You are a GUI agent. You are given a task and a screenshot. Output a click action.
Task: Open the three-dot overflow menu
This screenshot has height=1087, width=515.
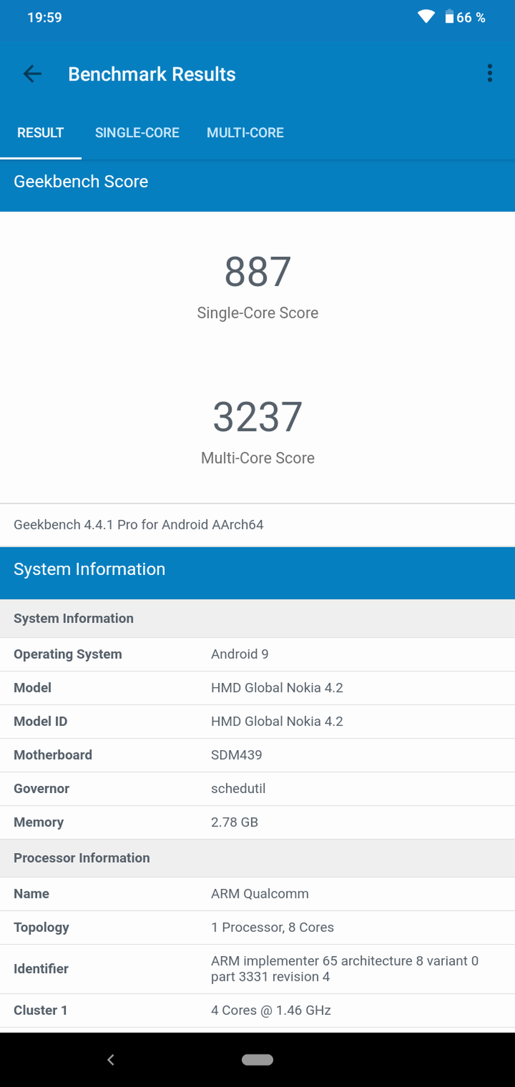tap(490, 73)
